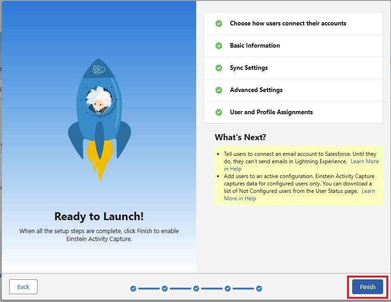Select the Basic Information step

tap(293, 46)
